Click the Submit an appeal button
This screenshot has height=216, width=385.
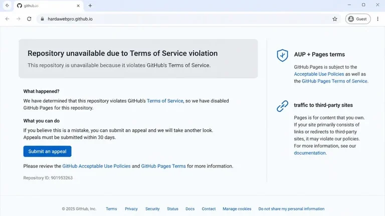coord(48,151)
